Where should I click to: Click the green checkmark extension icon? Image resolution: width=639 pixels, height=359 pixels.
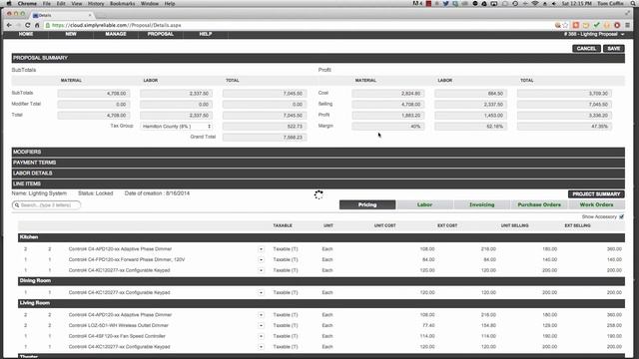coord(597,25)
